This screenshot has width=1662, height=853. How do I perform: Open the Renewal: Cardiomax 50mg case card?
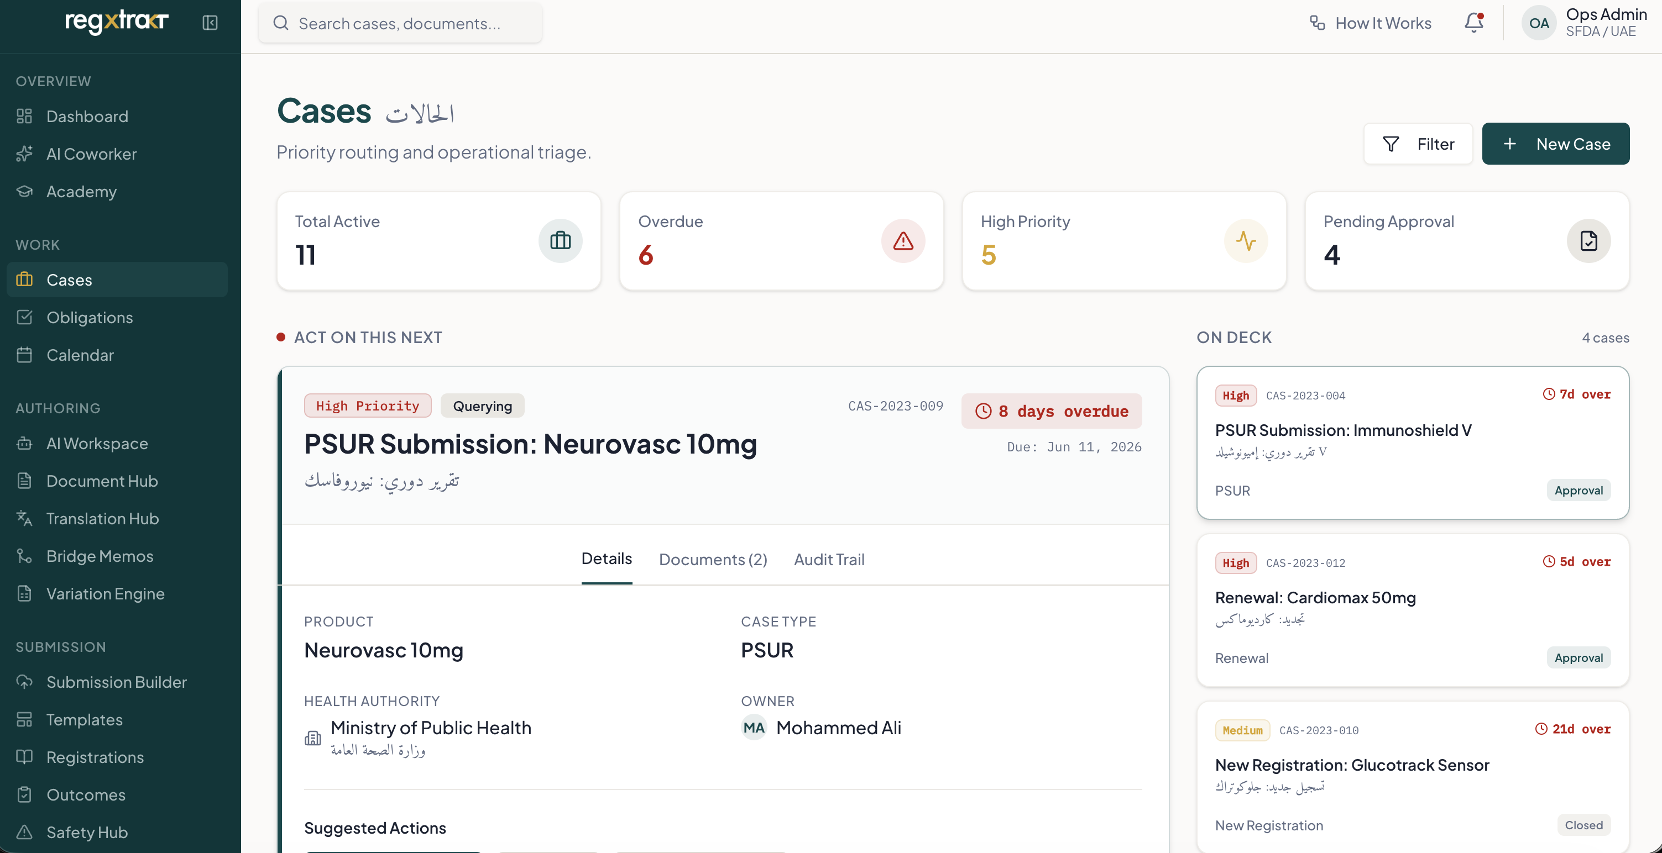point(1413,610)
